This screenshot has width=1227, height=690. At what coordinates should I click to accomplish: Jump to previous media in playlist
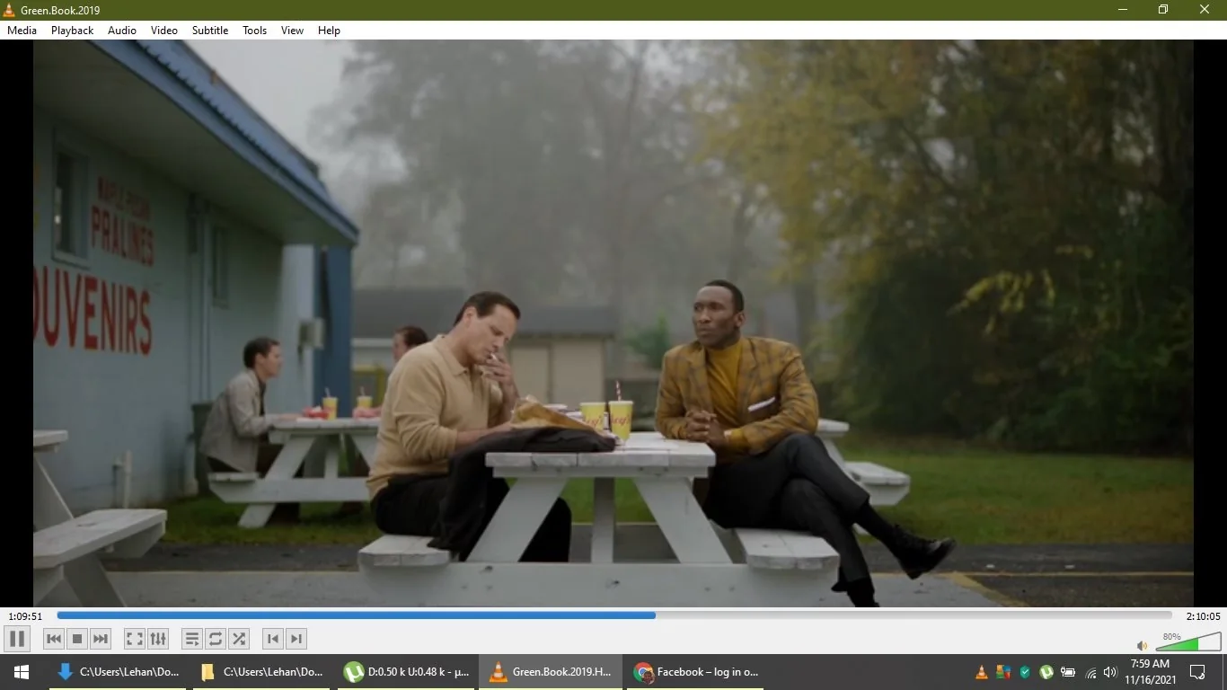point(54,639)
